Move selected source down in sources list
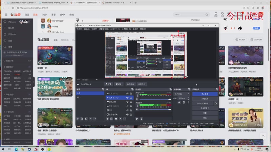The height and width of the screenshot is (152, 271). click(124, 119)
